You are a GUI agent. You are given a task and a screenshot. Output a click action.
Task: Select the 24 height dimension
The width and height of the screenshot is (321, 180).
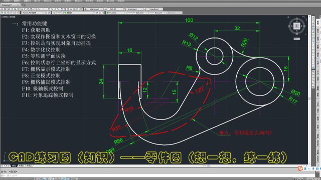pyautogui.click(x=101, y=81)
